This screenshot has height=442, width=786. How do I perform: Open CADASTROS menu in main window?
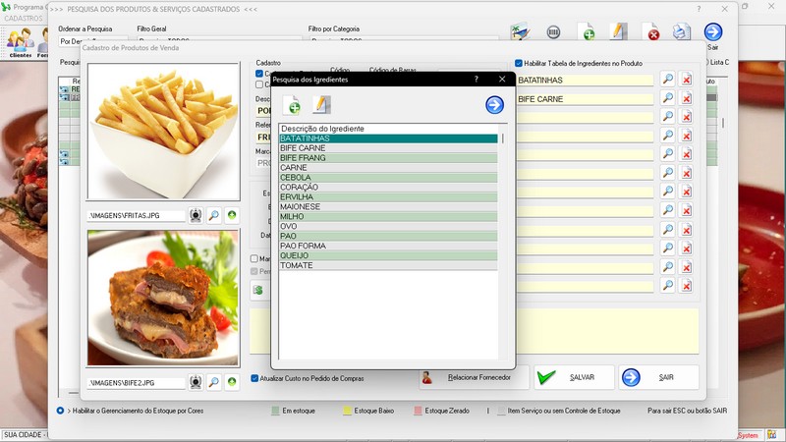pos(24,18)
